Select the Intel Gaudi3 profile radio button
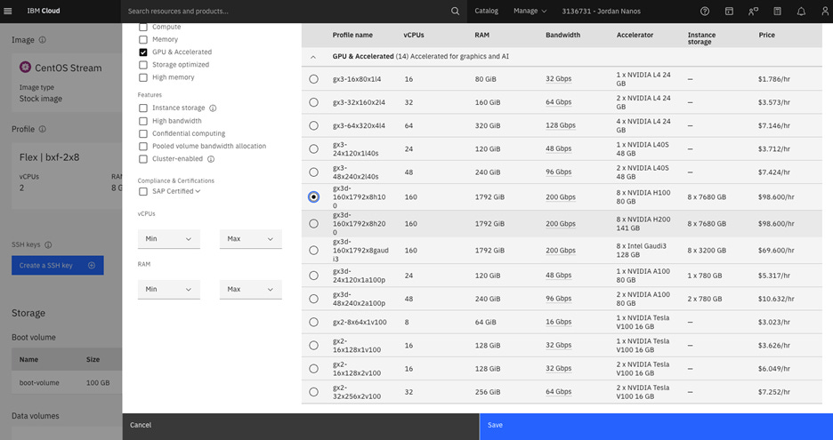This screenshot has width=833, height=440. coord(313,251)
